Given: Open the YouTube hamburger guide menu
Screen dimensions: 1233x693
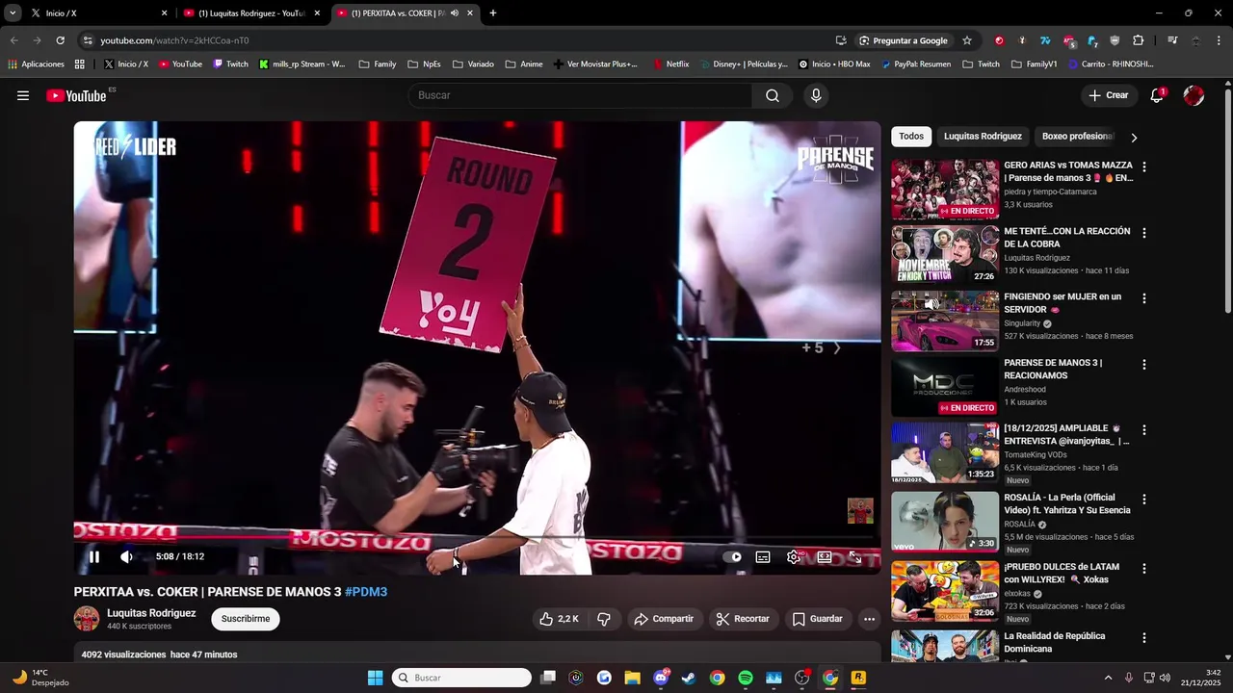Looking at the screenshot, I should click(23, 95).
